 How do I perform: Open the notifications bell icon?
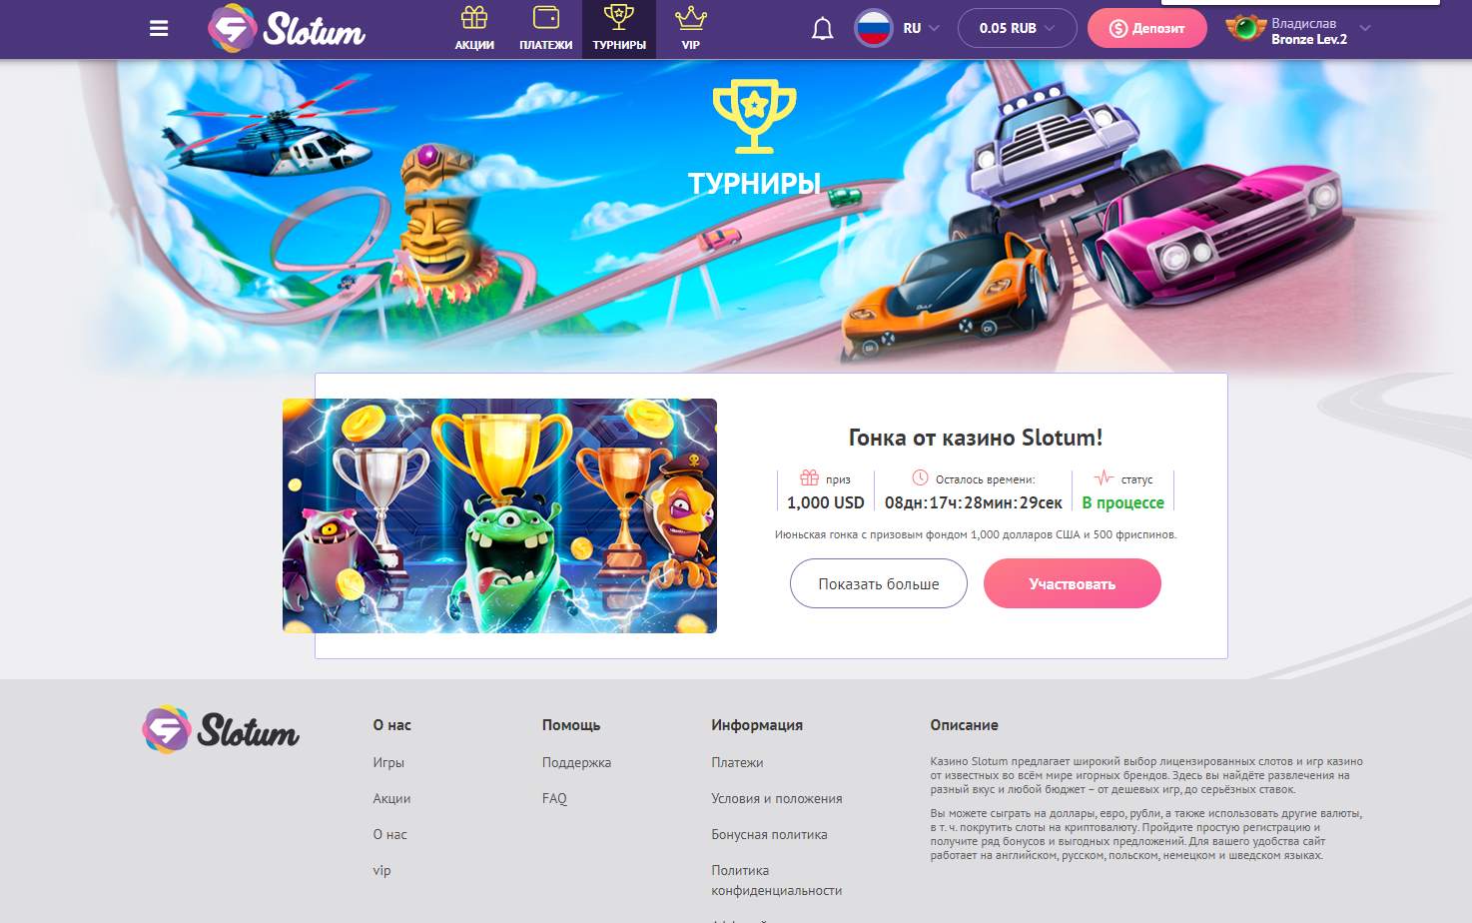click(822, 29)
